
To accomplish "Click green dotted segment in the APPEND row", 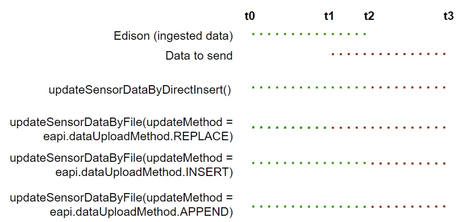I will [309, 206].
